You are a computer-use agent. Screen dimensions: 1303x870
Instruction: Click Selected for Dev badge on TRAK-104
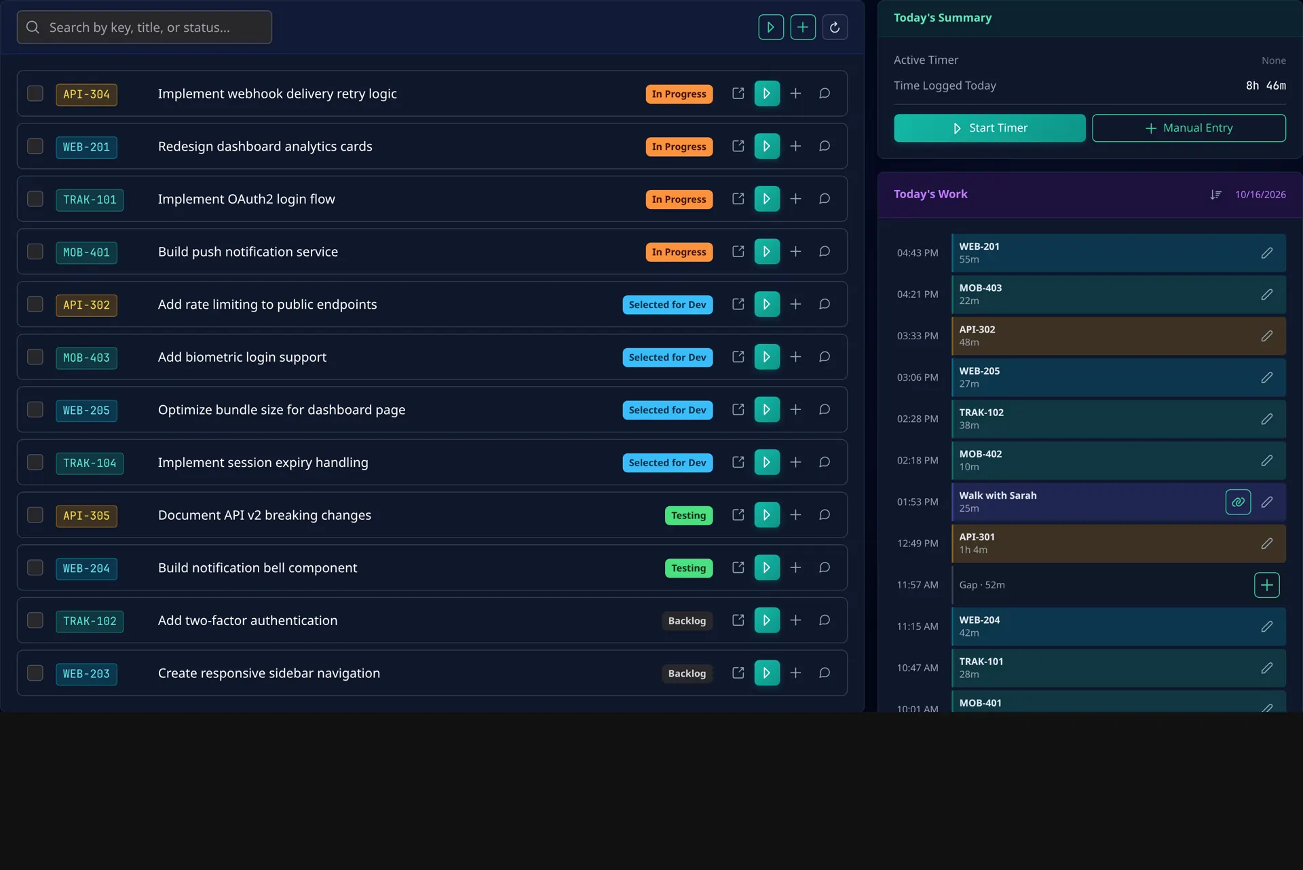[x=667, y=463]
